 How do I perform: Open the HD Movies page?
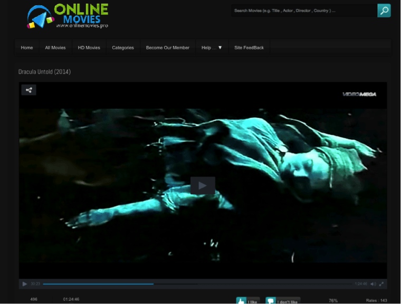point(89,47)
